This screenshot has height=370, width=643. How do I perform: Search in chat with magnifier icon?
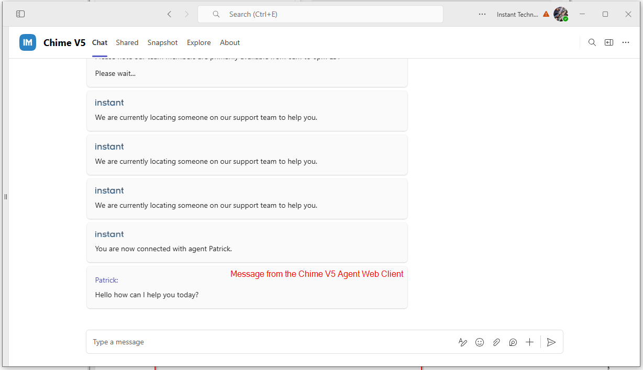point(592,42)
